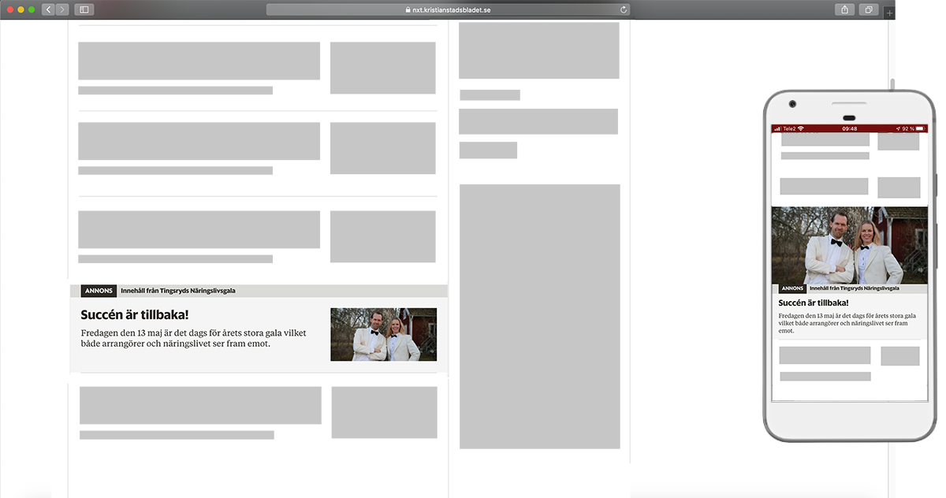This screenshot has height=498, width=946.
Task: Click the lock icon in address bar
Action: click(408, 10)
